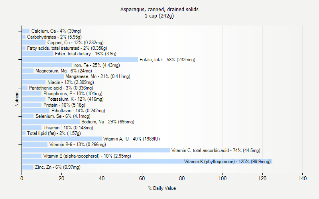Click the x-axis tick label '100'
Viewport: 319px width, 199px height.
[223, 178]
